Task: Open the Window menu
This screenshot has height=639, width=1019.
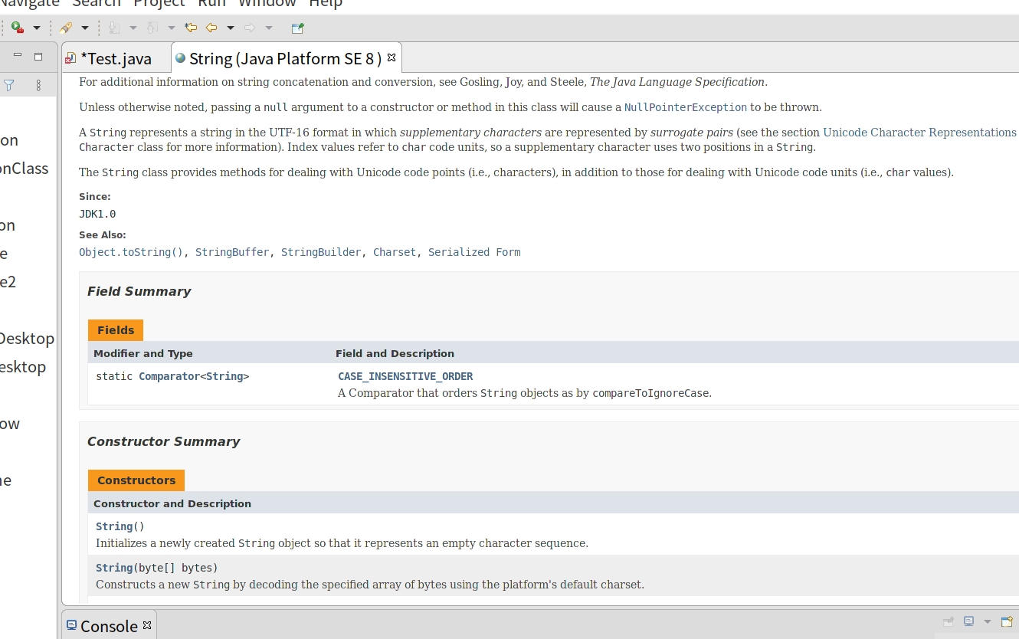Action: pyautogui.click(x=267, y=3)
